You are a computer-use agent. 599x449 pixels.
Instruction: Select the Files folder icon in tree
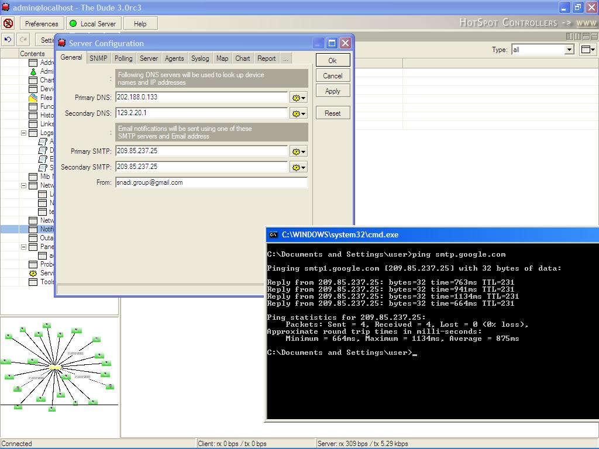pyautogui.click(x=33, y=98)
